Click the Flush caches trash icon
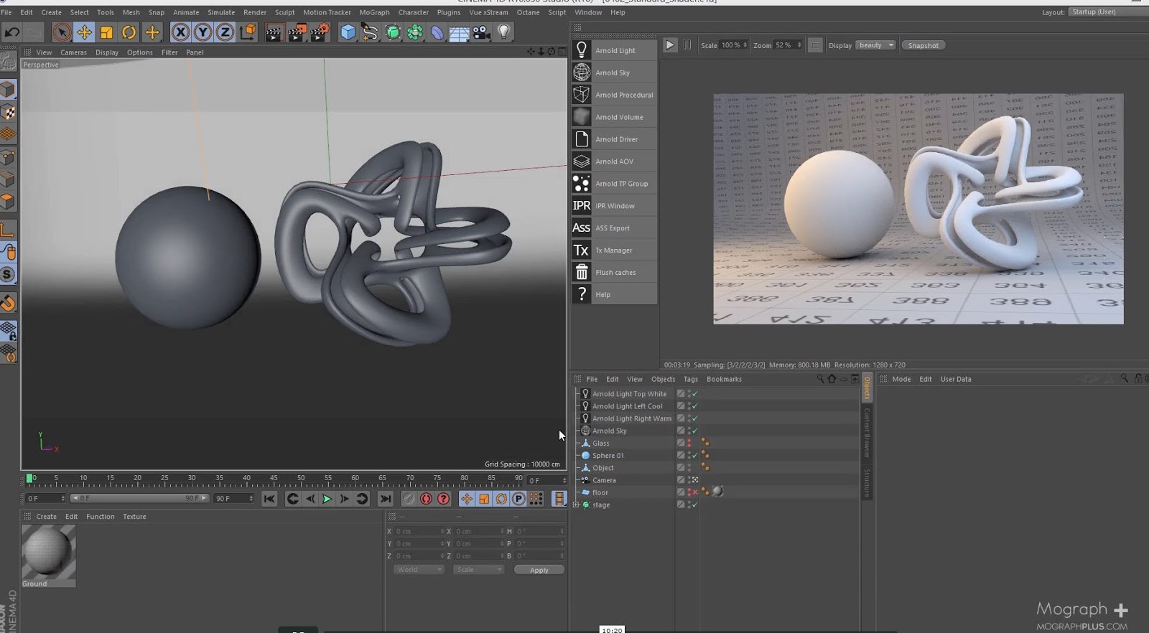 pos(582,273)
